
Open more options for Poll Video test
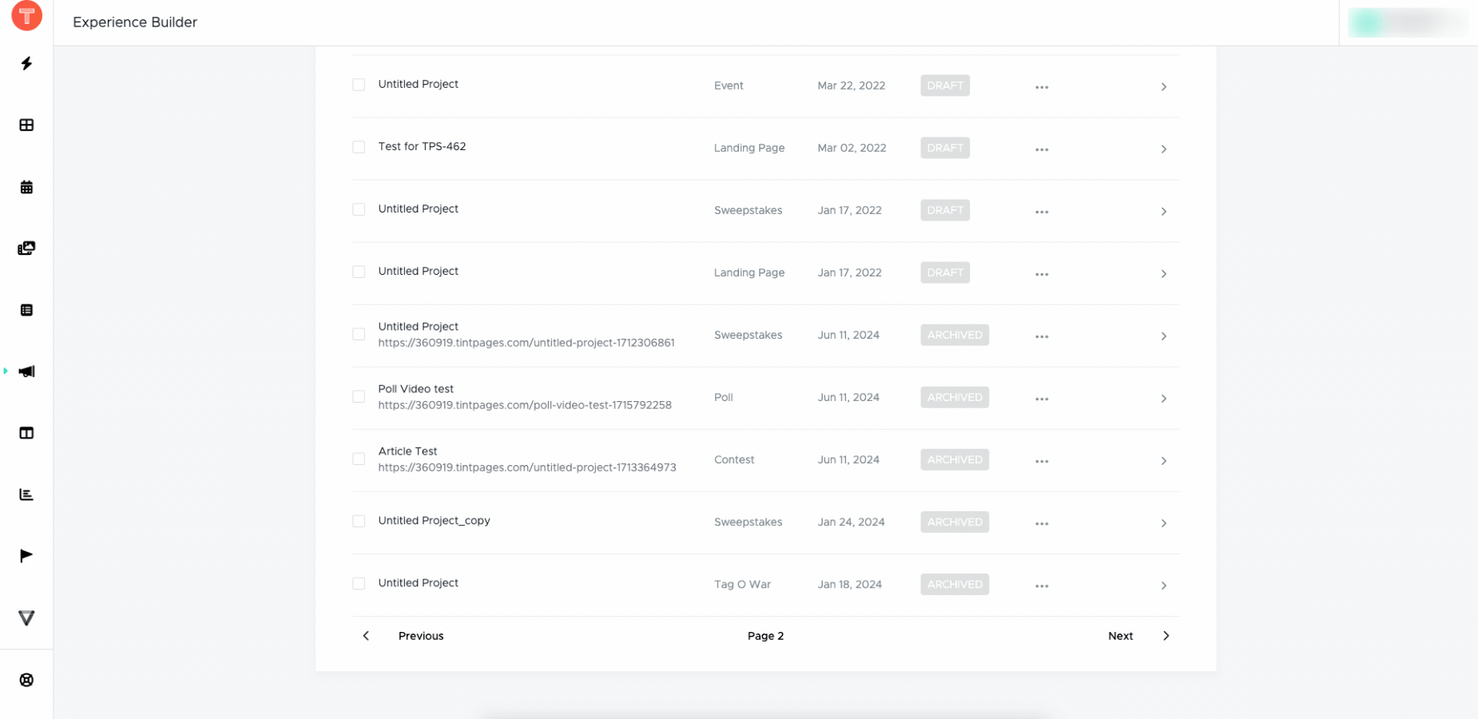coord(1042,399)
